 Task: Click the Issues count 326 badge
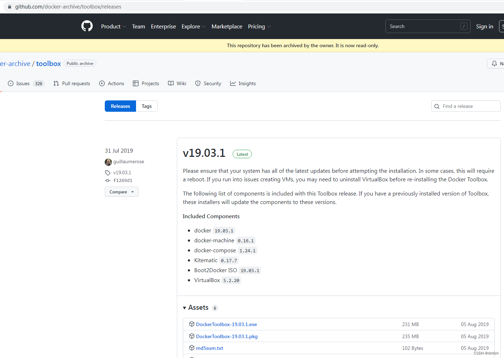point(39,84)
